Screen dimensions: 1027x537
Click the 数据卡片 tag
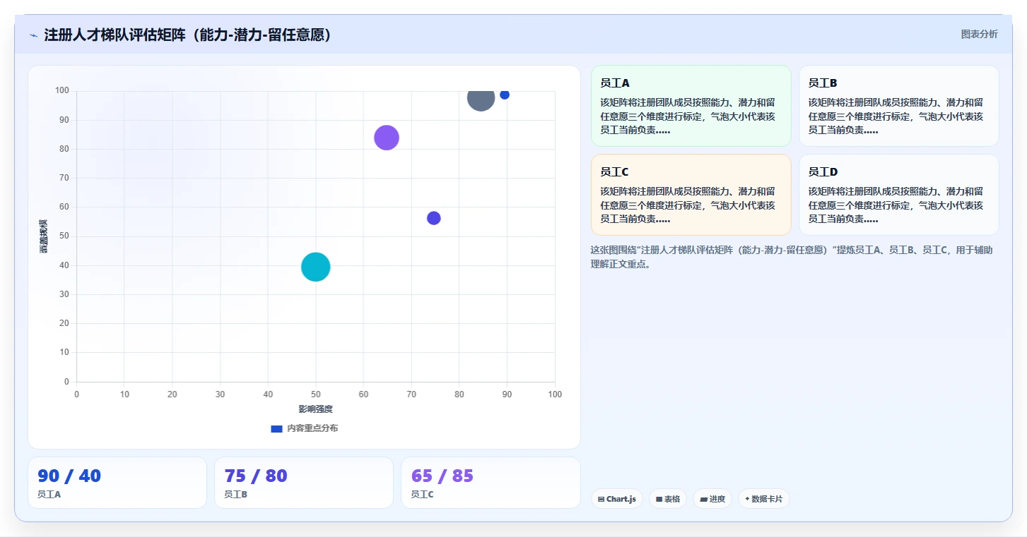(763, 499)
